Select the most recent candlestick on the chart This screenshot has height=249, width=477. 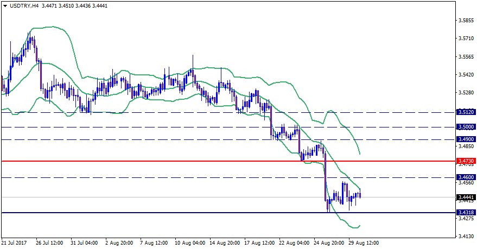(360, 194)
